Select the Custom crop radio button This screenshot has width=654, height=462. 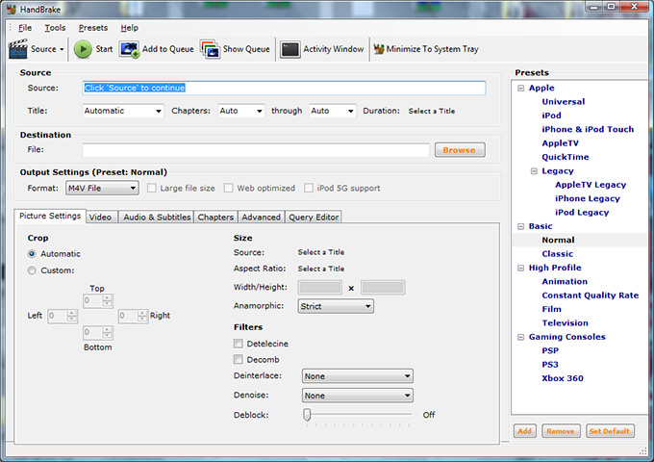(x=32, y=270)
